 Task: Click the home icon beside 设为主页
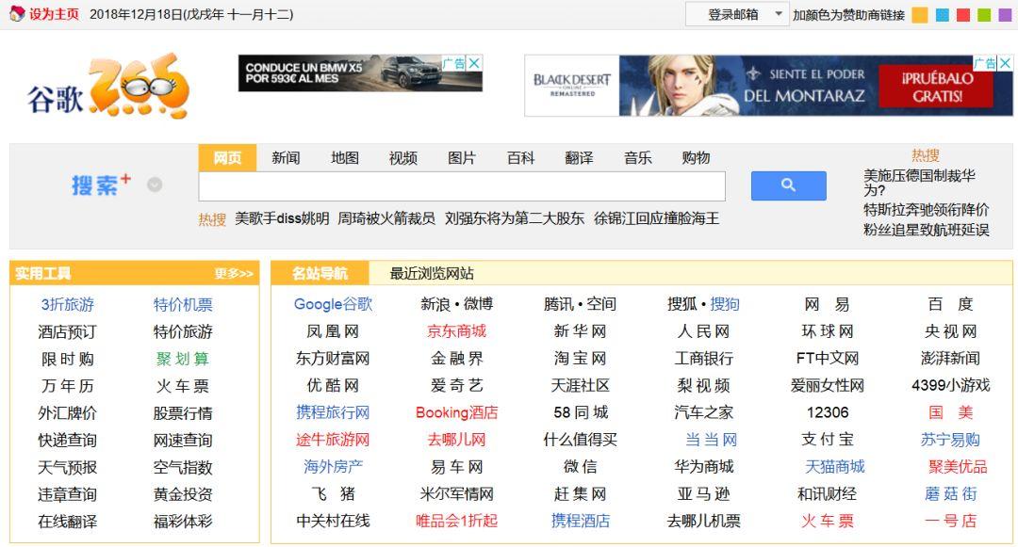pyautogui.click(x=17, y=13)
